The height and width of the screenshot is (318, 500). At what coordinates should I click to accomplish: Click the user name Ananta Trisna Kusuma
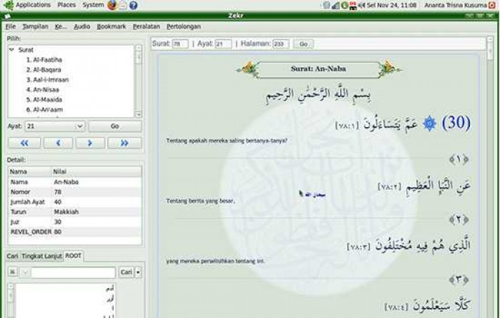(x=456, y=5)
